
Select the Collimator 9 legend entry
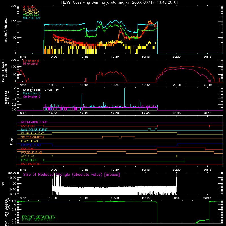coord(32,97)
